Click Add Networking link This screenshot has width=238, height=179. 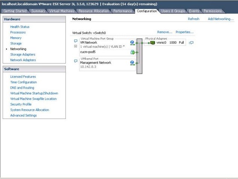(x=221, y=19)
